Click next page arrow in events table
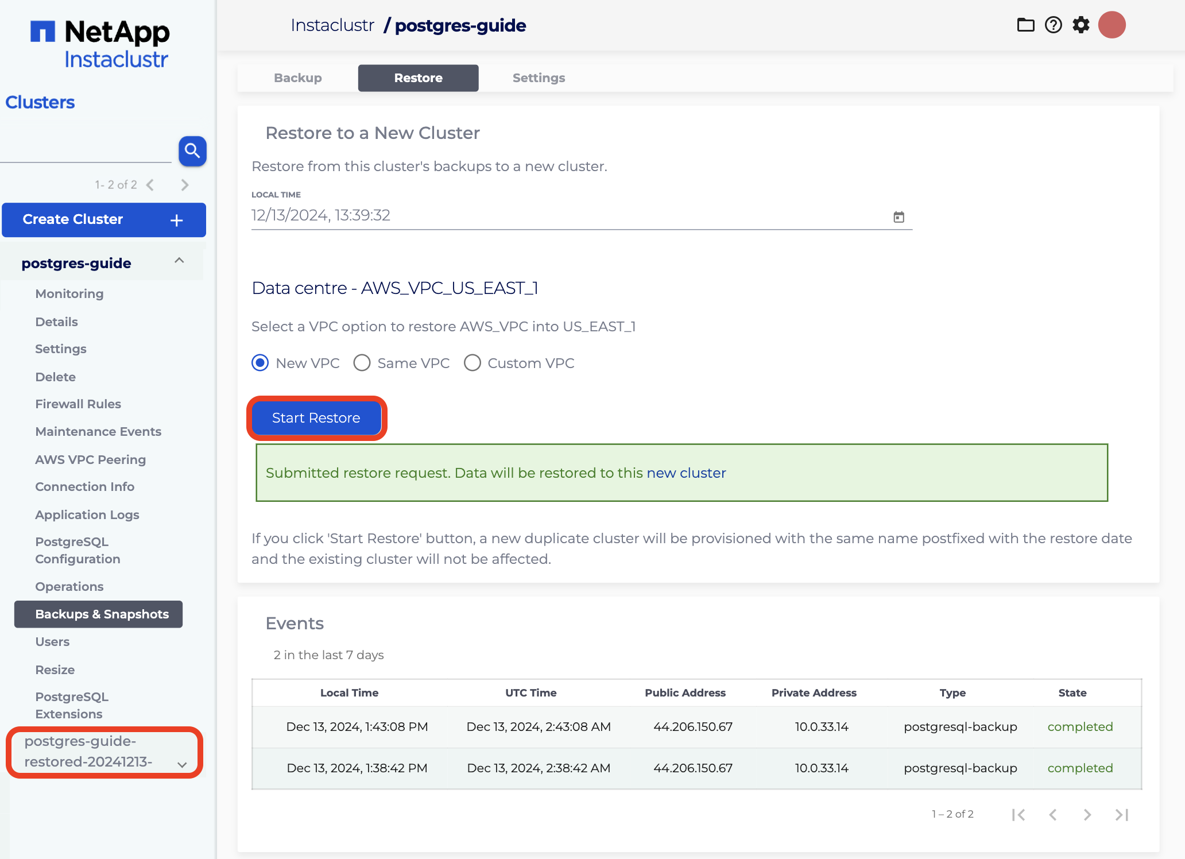Image resolution: width=1185 pixels, height=859 pixels. tap(1087, 814)
